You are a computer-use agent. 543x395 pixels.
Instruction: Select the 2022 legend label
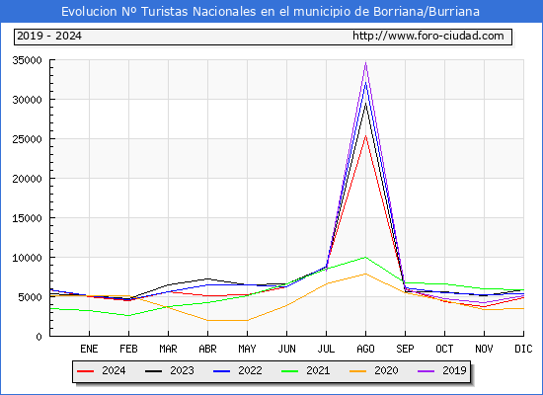pyautogui.click(x=250, y=370)
